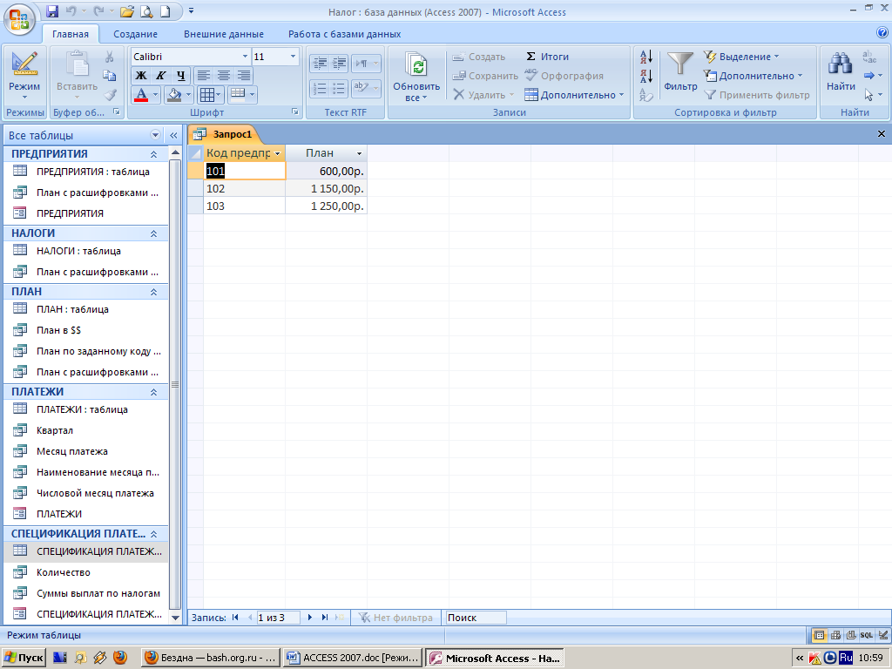This screenshot has width=892, height=669.
Task: Click the Поиск search box
Action: point(476,618)
